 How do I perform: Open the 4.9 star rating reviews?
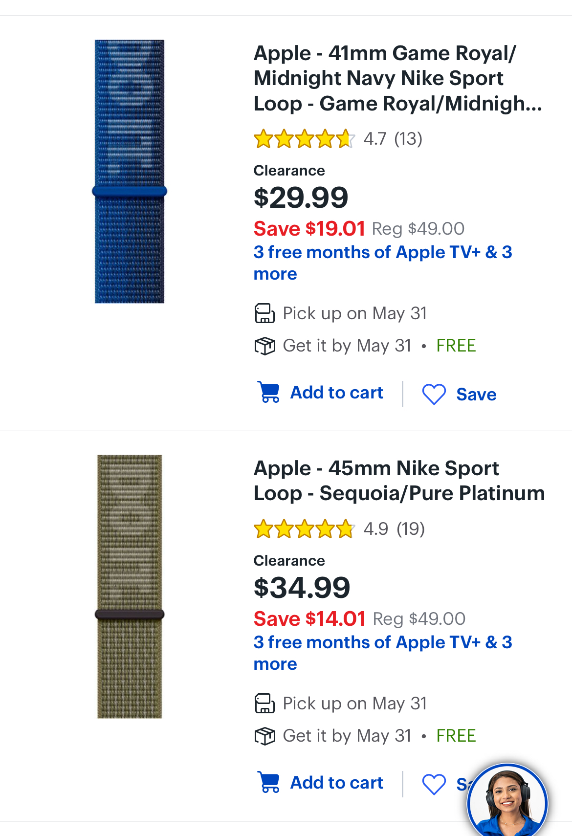[x=339, y=529]
